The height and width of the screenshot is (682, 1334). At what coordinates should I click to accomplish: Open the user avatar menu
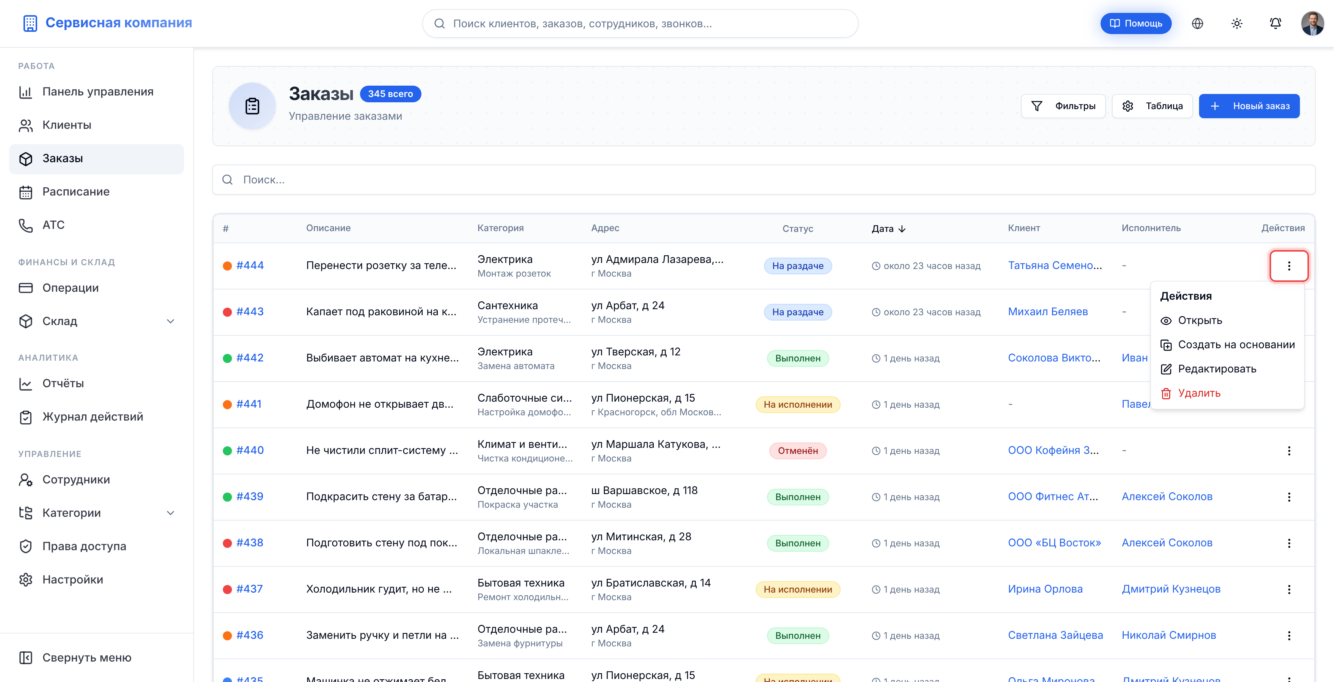coord(1312,23)
